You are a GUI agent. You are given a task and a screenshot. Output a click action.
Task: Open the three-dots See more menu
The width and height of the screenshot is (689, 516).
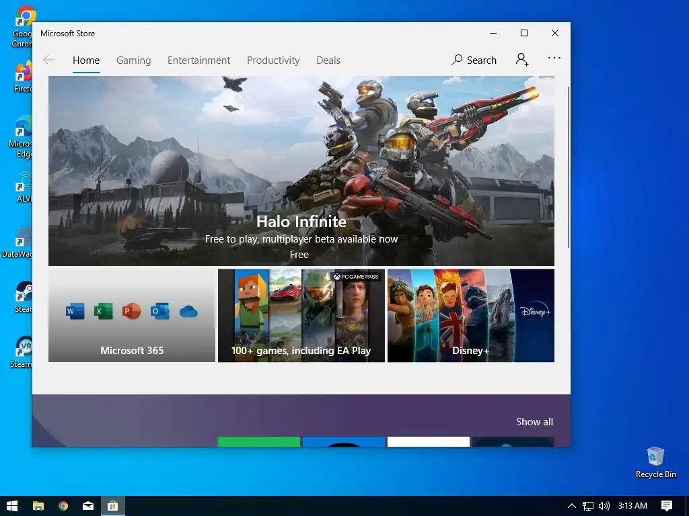click(554, 58)
